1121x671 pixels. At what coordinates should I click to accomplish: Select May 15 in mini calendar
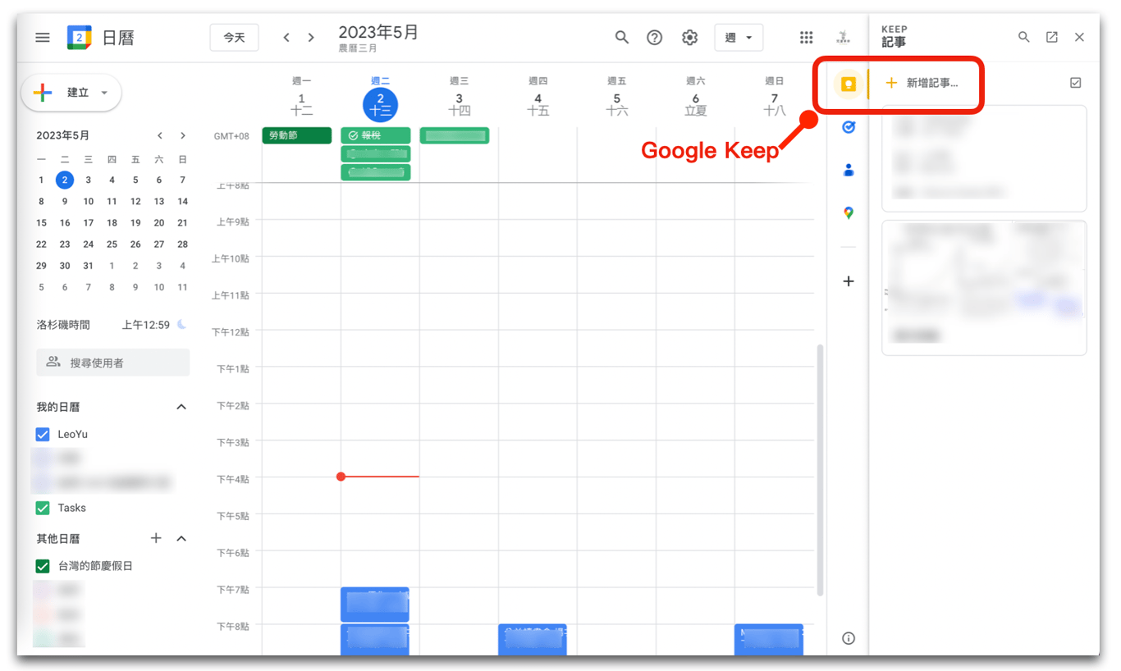pos(41,222)
